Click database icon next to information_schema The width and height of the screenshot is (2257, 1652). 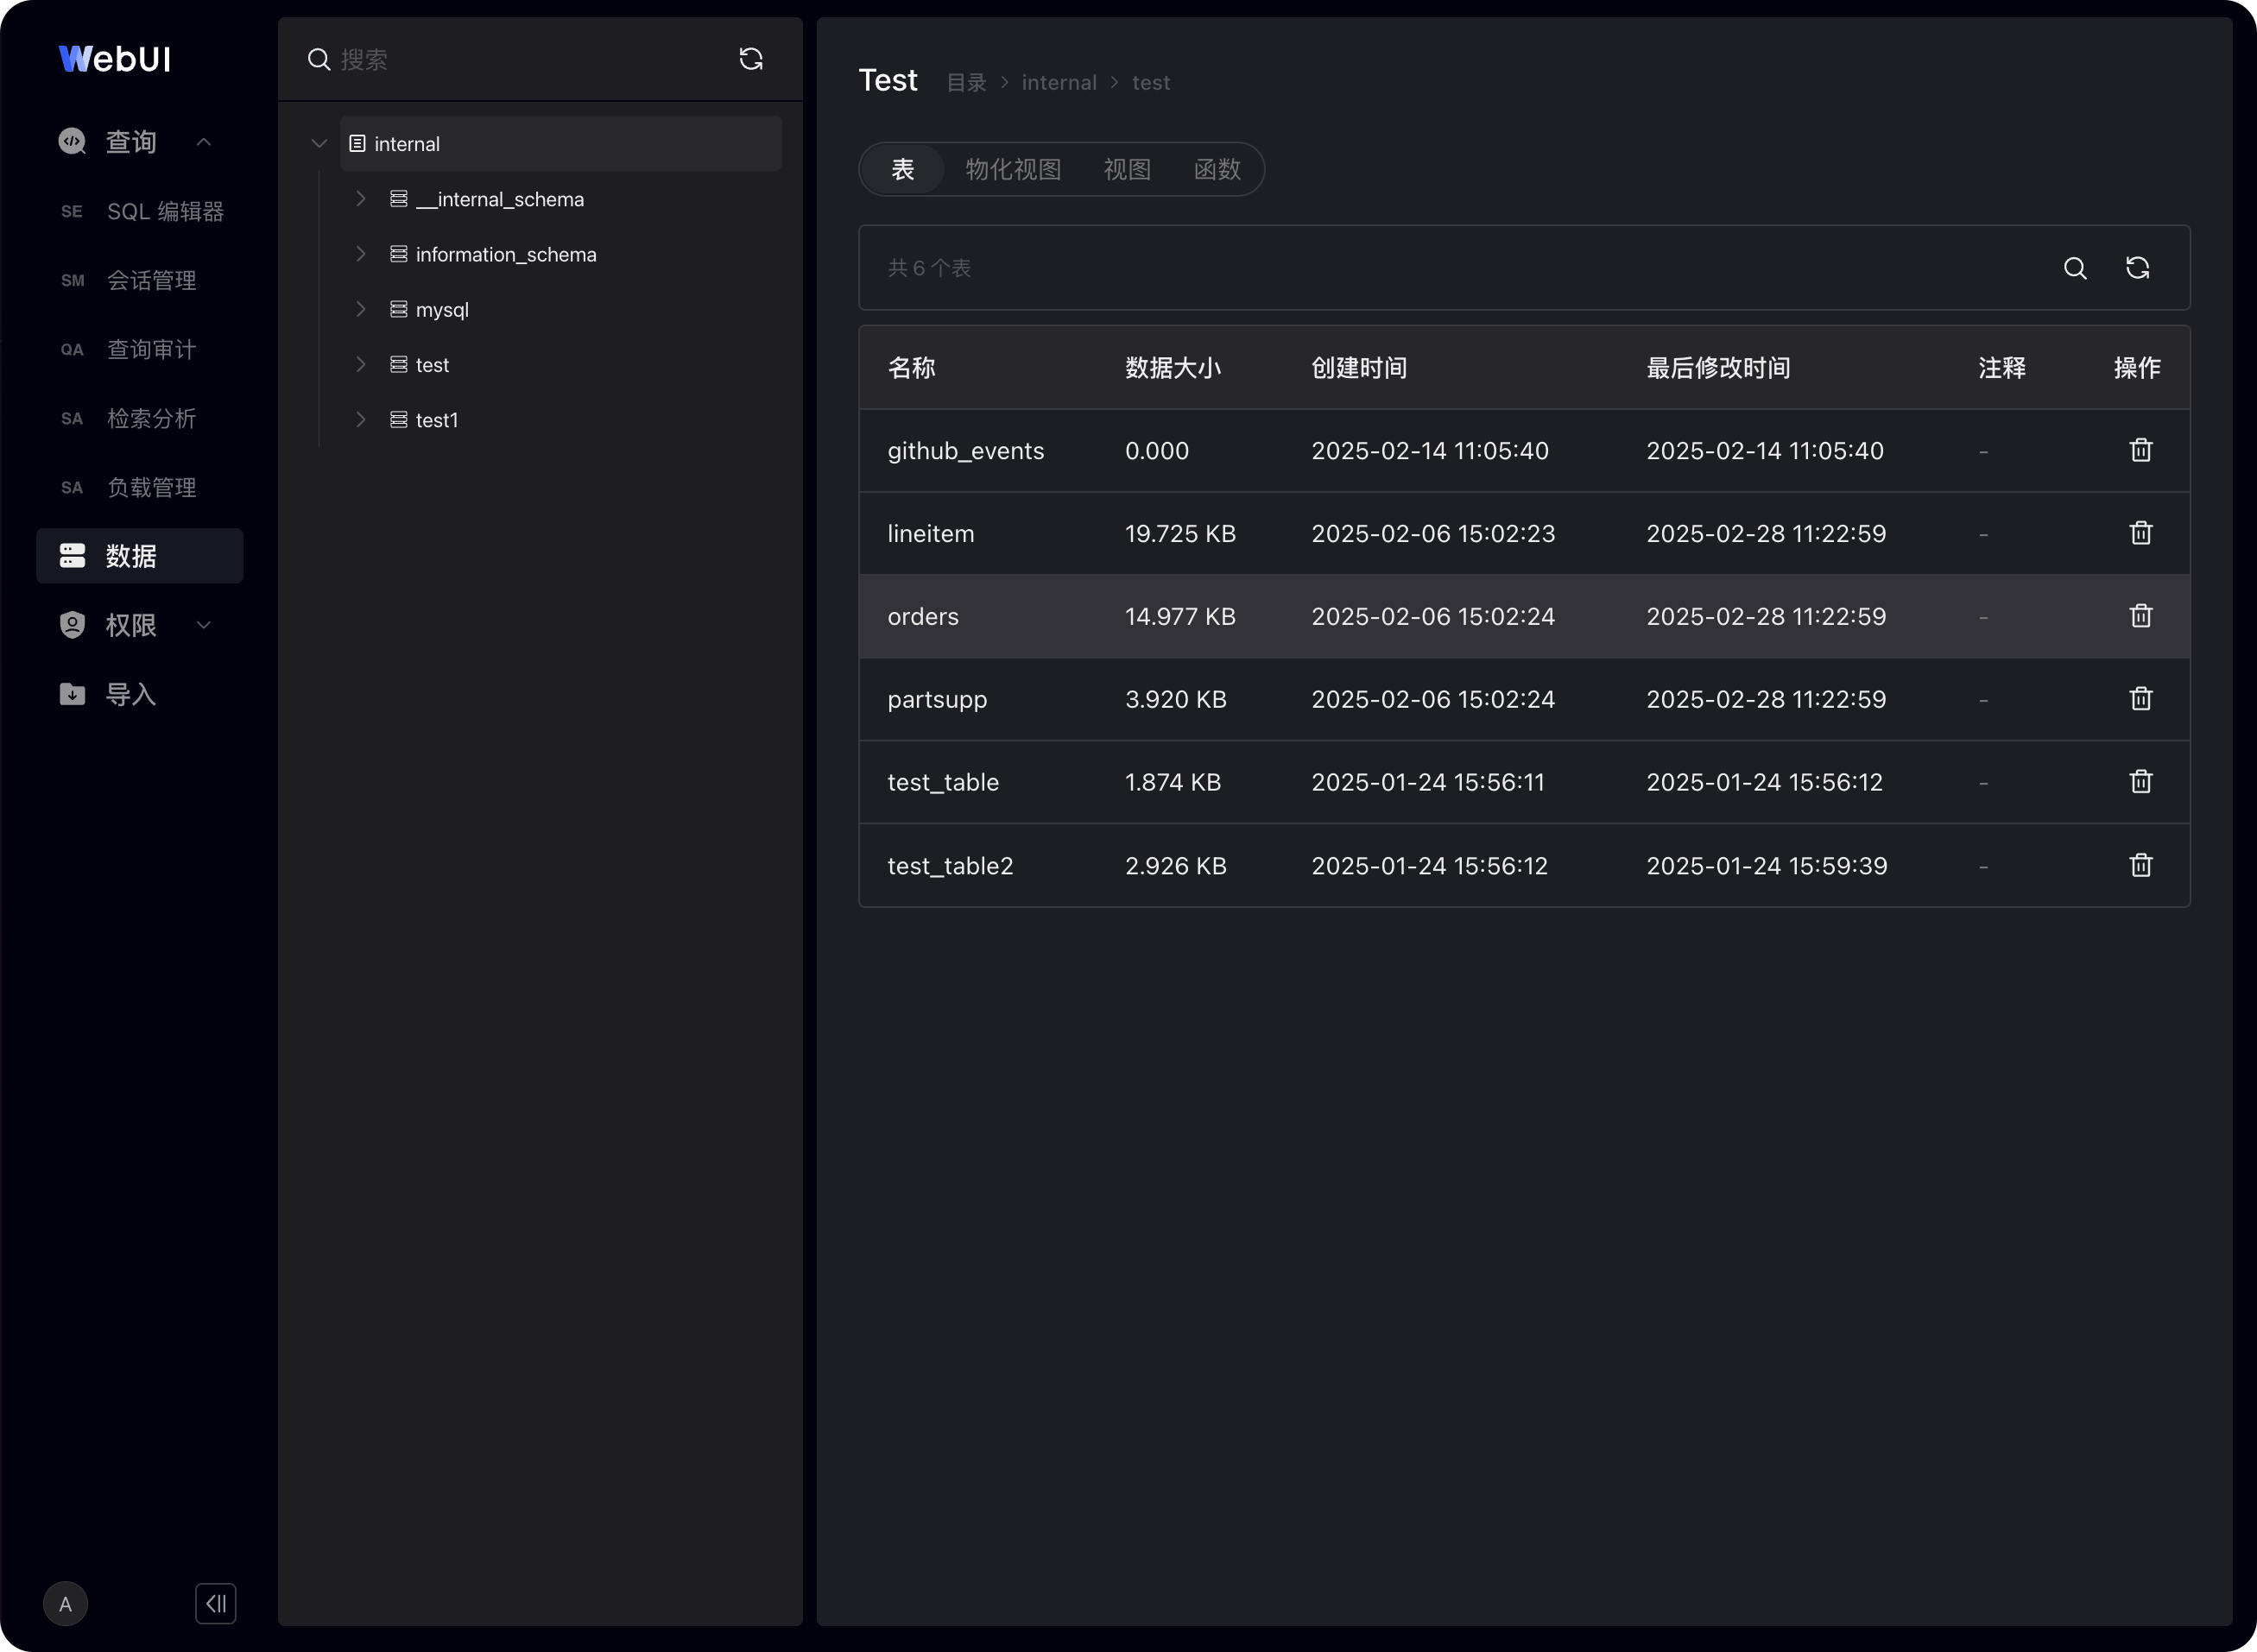click(x=398, y=255)
